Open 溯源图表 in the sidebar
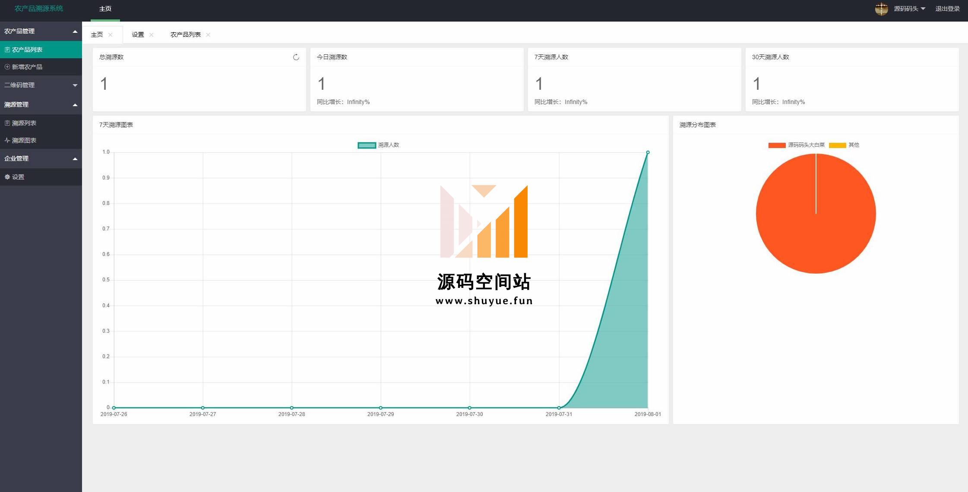 click(41, 140)
